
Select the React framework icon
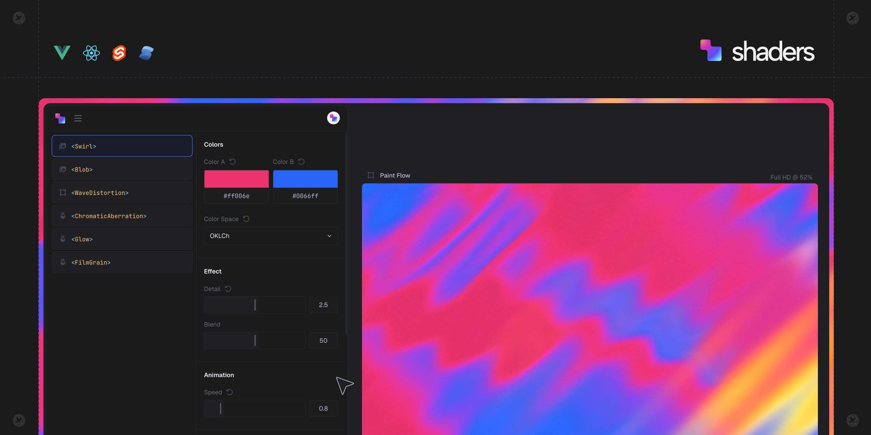(x=91, y=53)
